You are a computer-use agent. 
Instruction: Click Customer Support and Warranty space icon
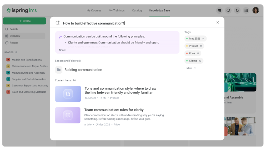tap(8, 85)
